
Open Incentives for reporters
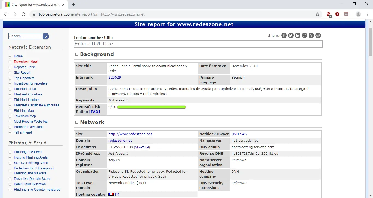click(x=31, y=83)
